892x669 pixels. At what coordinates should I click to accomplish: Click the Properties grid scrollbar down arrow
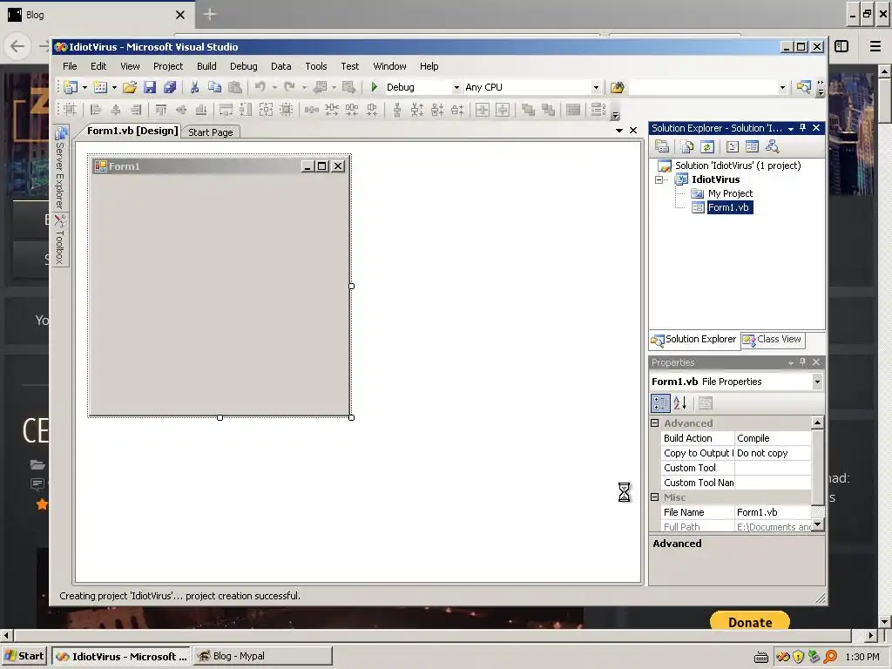pyautogui.click(x=817, y=525)
